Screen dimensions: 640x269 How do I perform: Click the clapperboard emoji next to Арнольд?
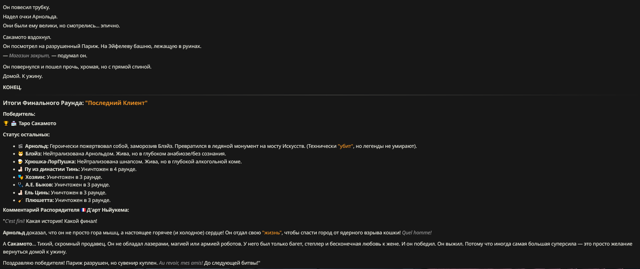(x=21, y=146)
